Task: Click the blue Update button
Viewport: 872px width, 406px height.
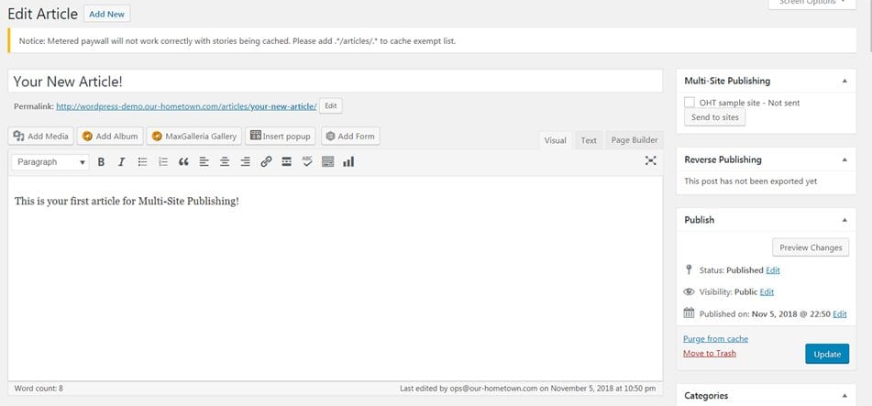Action: [827, 355]
